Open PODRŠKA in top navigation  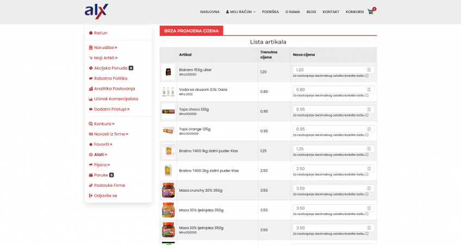tap(271, 12)
